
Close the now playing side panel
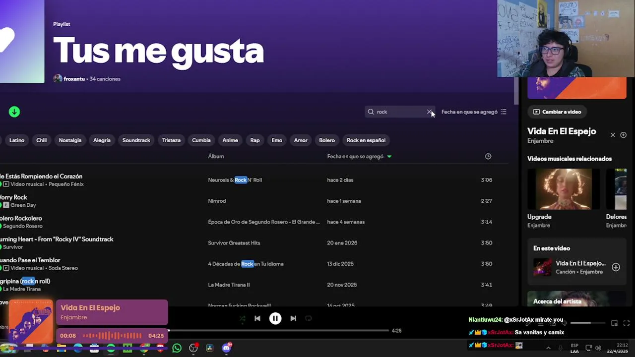[x=613, y=135]
